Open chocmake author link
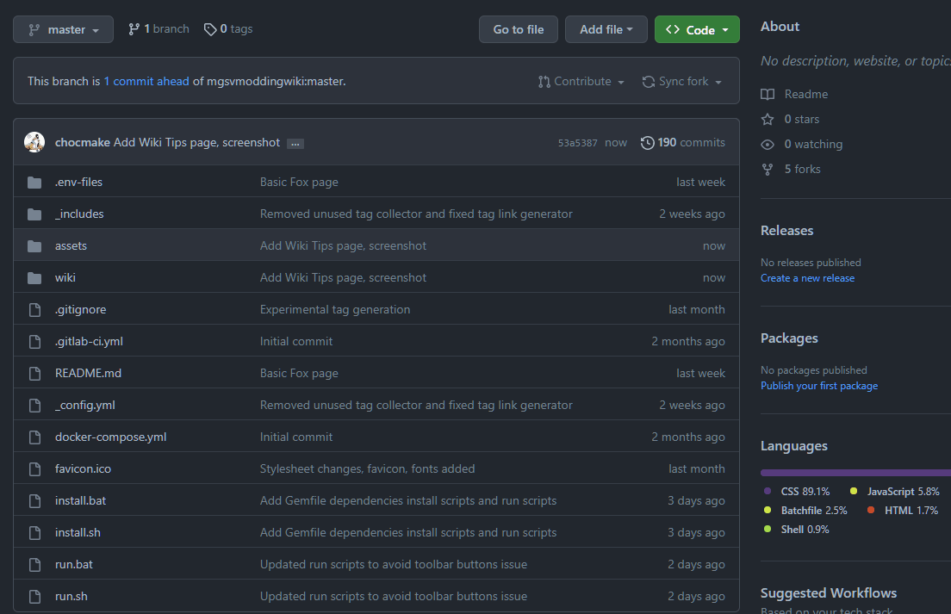This screenshot has height=614, width=951. (x=83, y=142)
